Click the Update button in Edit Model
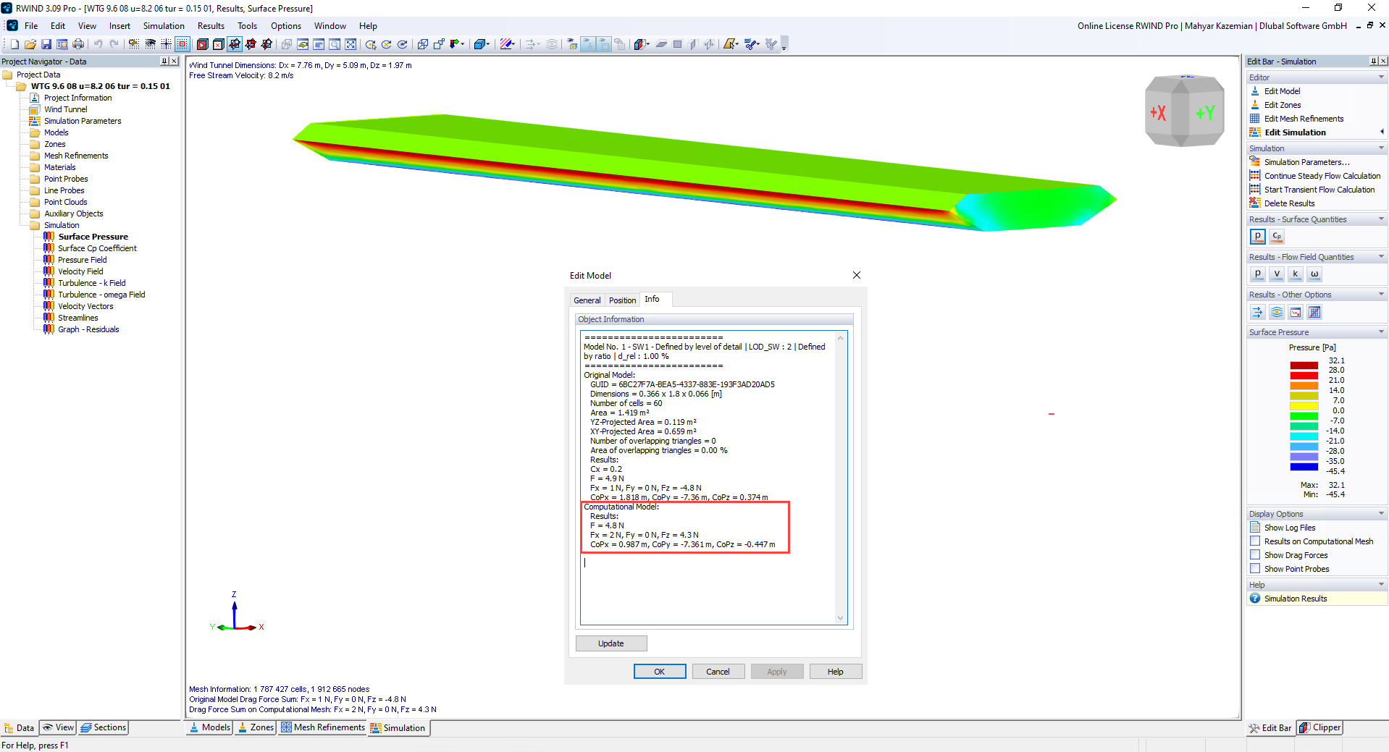The image size is (1389, 752). (610, 643)
